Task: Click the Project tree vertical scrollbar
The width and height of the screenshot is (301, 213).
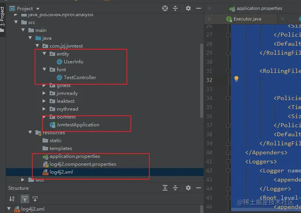Action: coord(202,81)
